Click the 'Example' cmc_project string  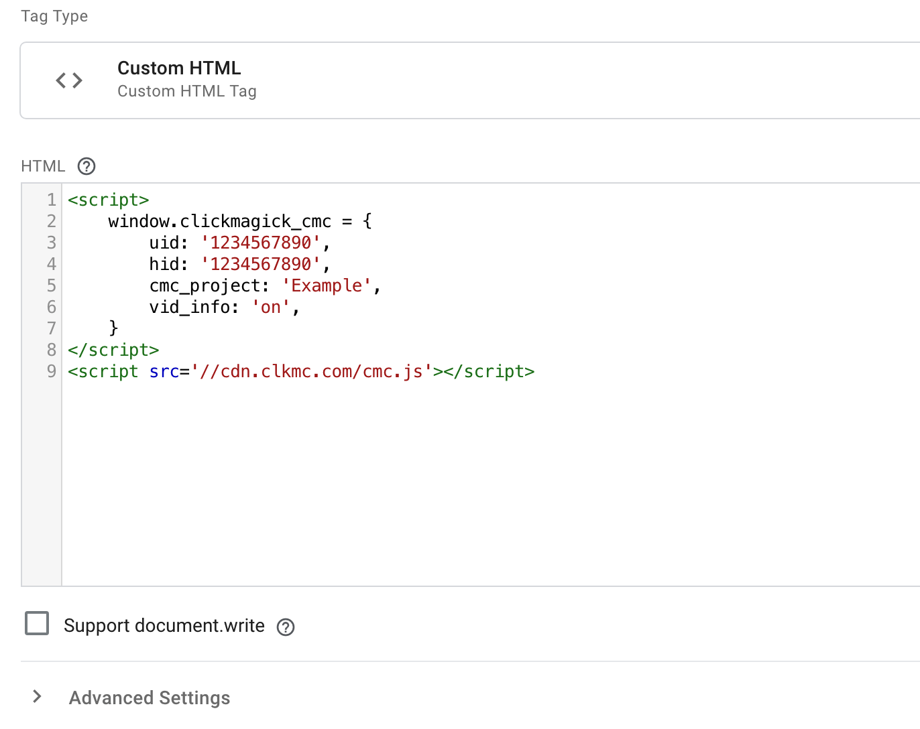point(327,286)
